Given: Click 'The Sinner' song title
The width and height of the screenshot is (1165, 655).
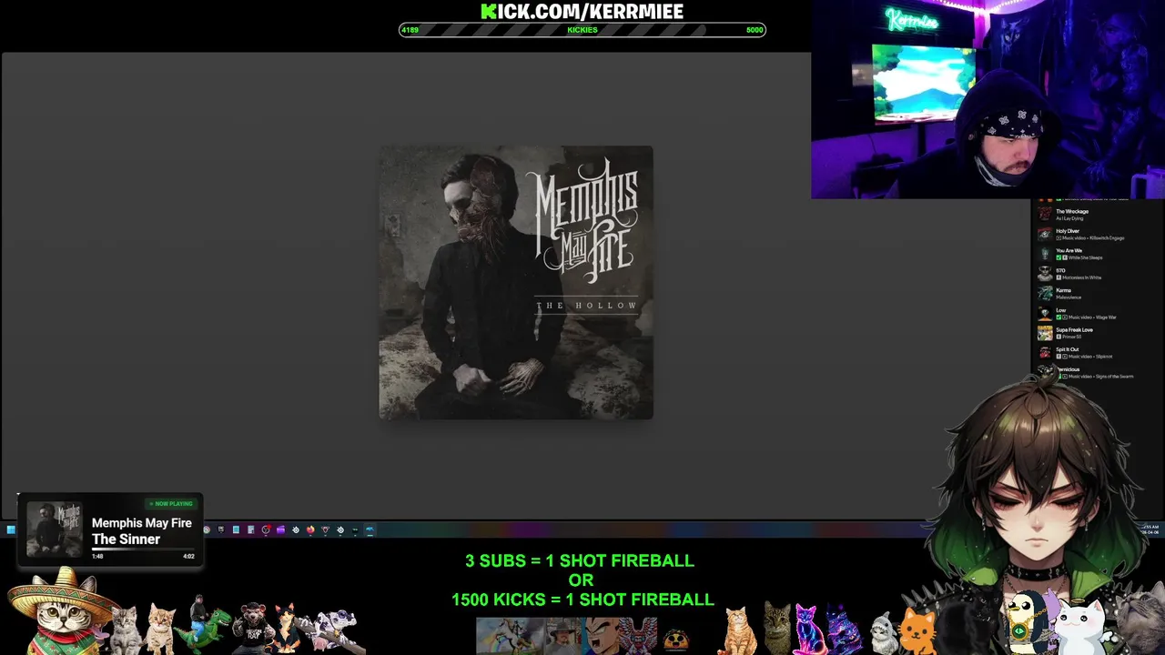Looking at the screenshot, I should click(x=126, y=539).
